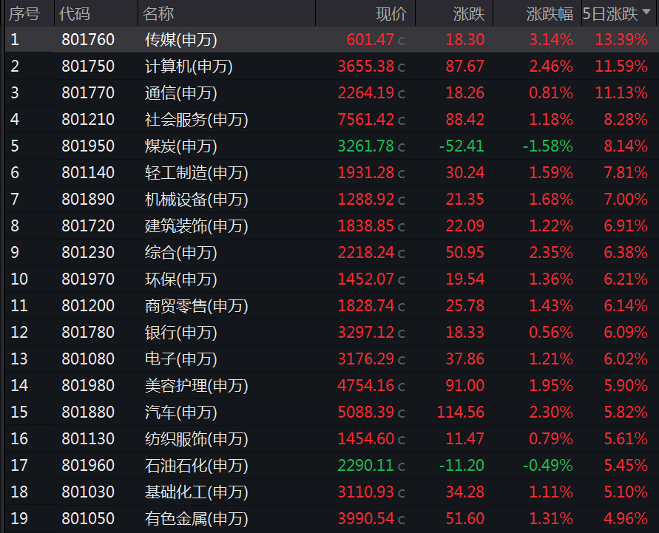Click 美容护理(申万) price 4754.16
The width and height of the screenshot is (659, 533).
[x=365, y=386]
